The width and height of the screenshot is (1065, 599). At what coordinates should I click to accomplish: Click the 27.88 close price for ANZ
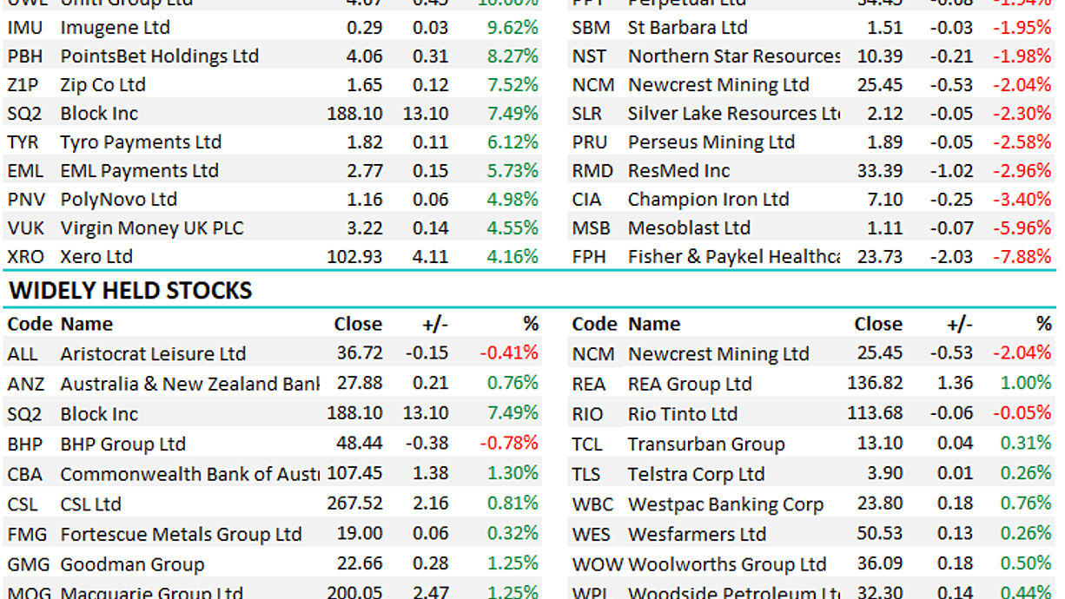pos(360,384)
